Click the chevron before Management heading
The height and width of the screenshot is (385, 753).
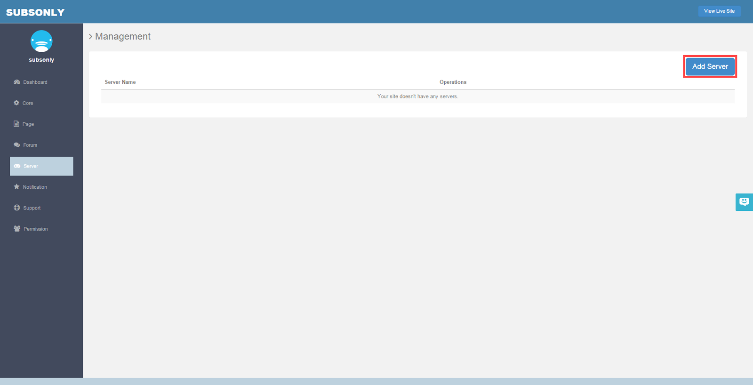tap(91, 37)
